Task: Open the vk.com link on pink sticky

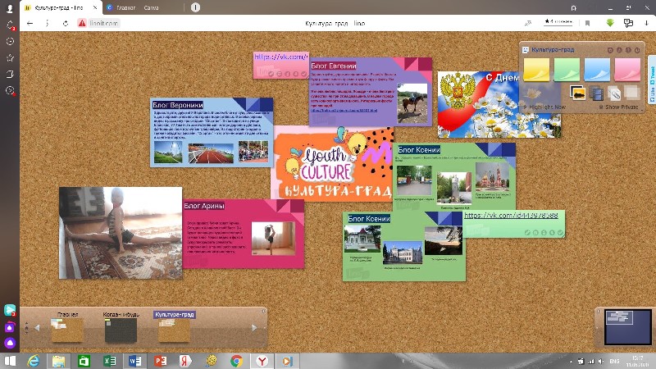Action: [x=280, y=57]
